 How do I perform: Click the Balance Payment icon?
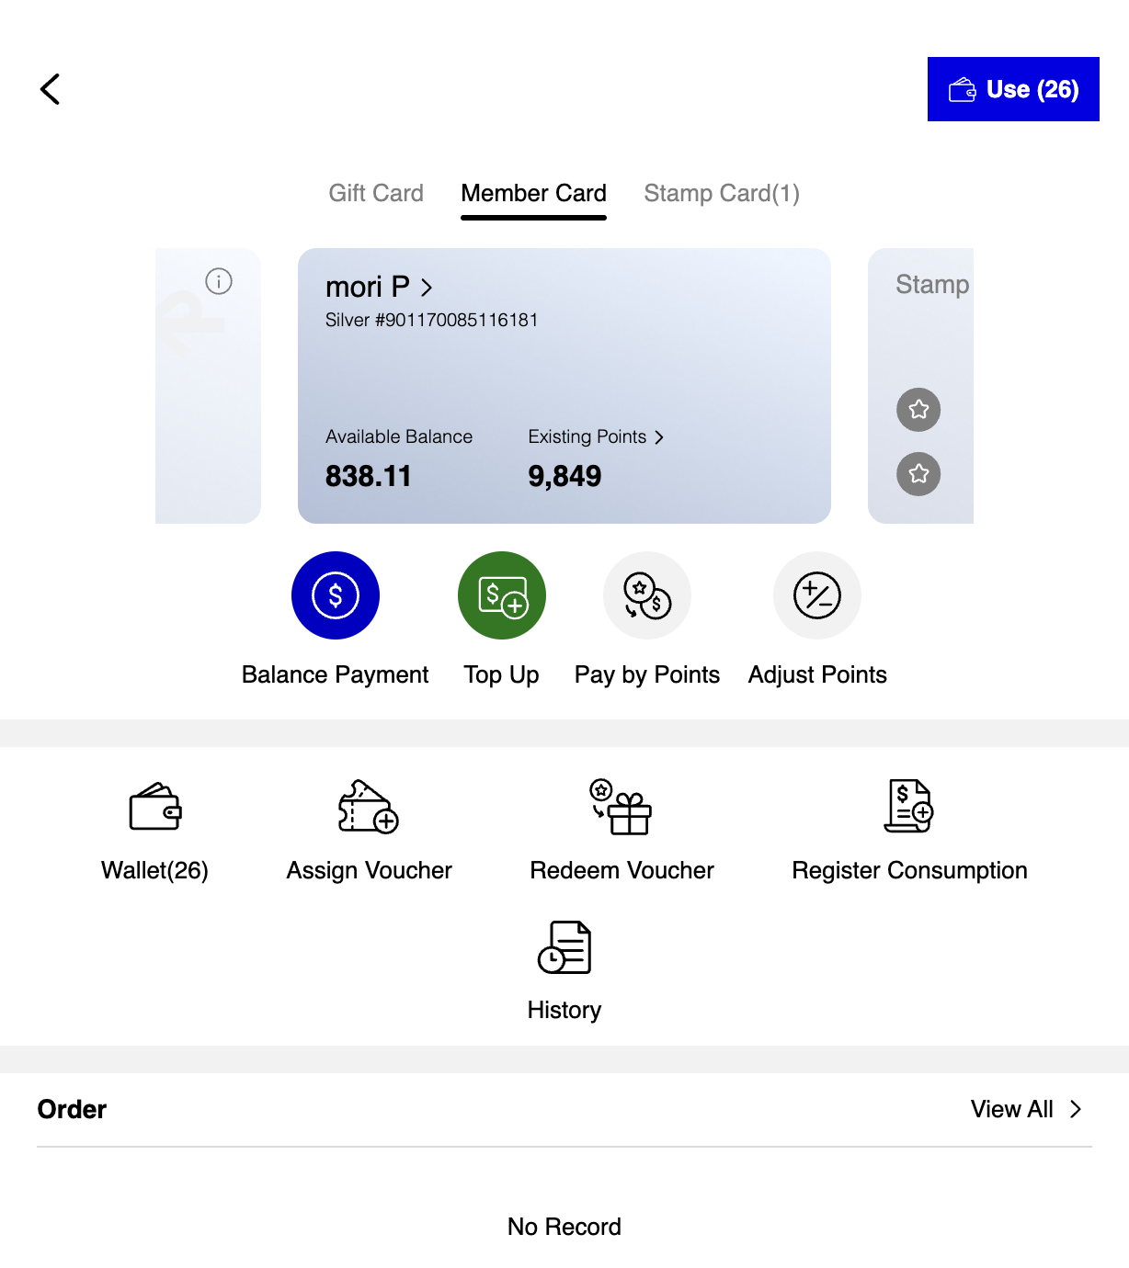click(x=336, y=595)
